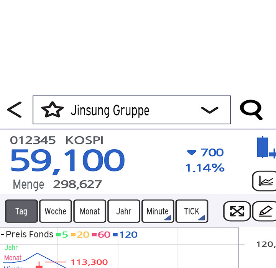Screen dimensions: 276x268
Task: Click the current price 59,100
Action: click(67, 161)
